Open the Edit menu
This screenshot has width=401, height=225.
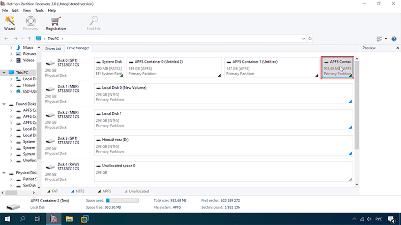coord(15,11)
